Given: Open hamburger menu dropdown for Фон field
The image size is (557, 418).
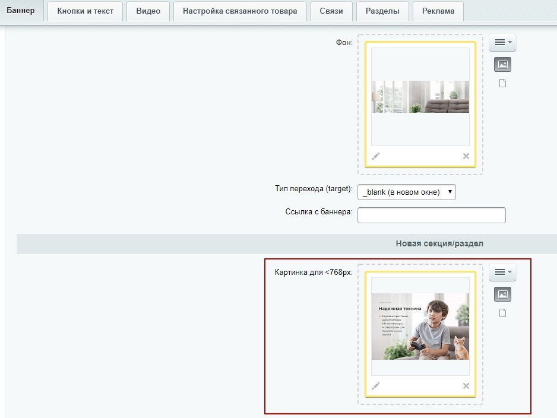Looking at the screenshot, I should tap(502, 42).
